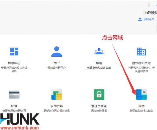Open the 结算 credit card icon

(x=14, y=95)
